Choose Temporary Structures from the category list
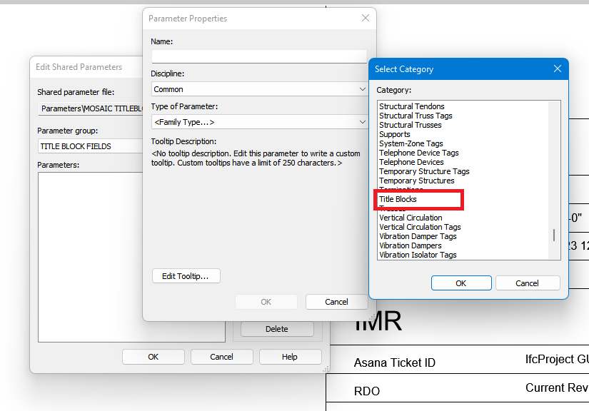Viewport: 589px width, 411px height. (418, 180)
